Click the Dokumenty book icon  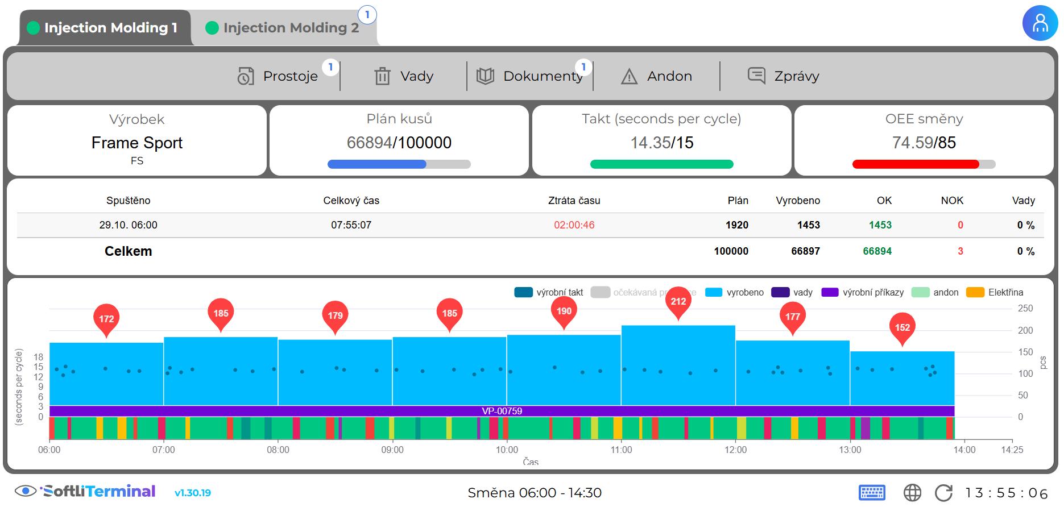tap(485, 76)
